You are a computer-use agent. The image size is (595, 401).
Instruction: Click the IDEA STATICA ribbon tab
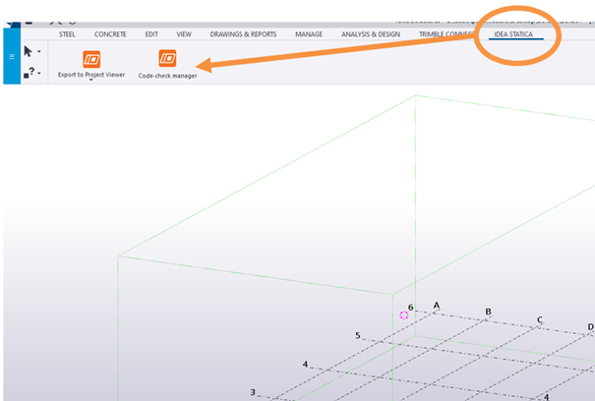515,33
